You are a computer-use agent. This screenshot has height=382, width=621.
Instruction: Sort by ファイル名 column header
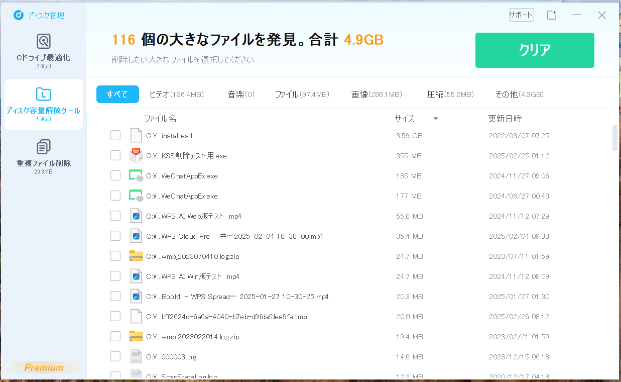[160, 119]
